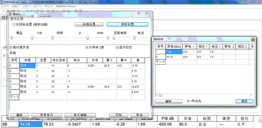This screenshot has height=128, width=262.
Task: Click the SWR weight slider handle
Action: [x=108, y=38]
